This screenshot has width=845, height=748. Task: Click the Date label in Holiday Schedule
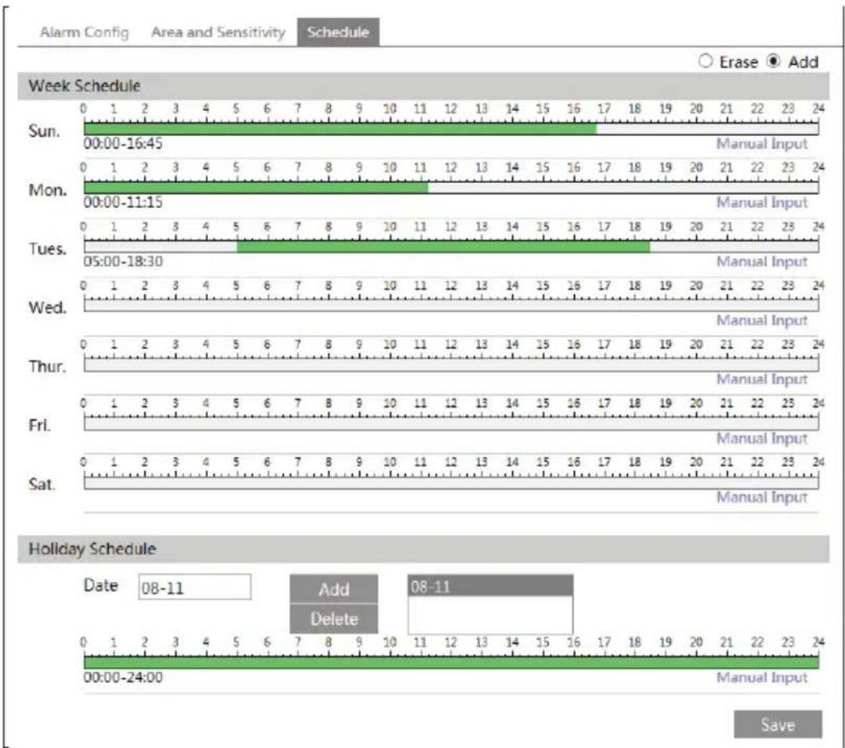(x=101, y=585)
